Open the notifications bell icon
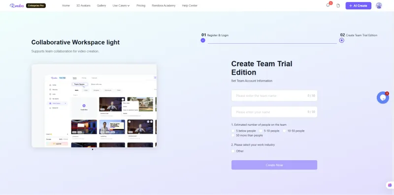The image size is (394, 195). [x=328, y=5]
